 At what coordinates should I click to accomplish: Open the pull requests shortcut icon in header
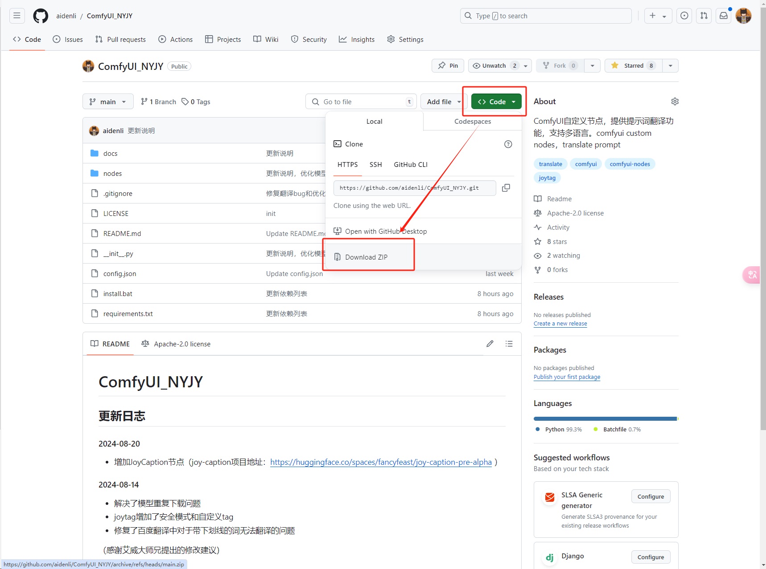click(x=704, y=16)
